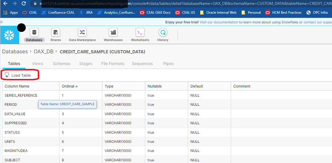Switch to the Views tab

[37, 64]
